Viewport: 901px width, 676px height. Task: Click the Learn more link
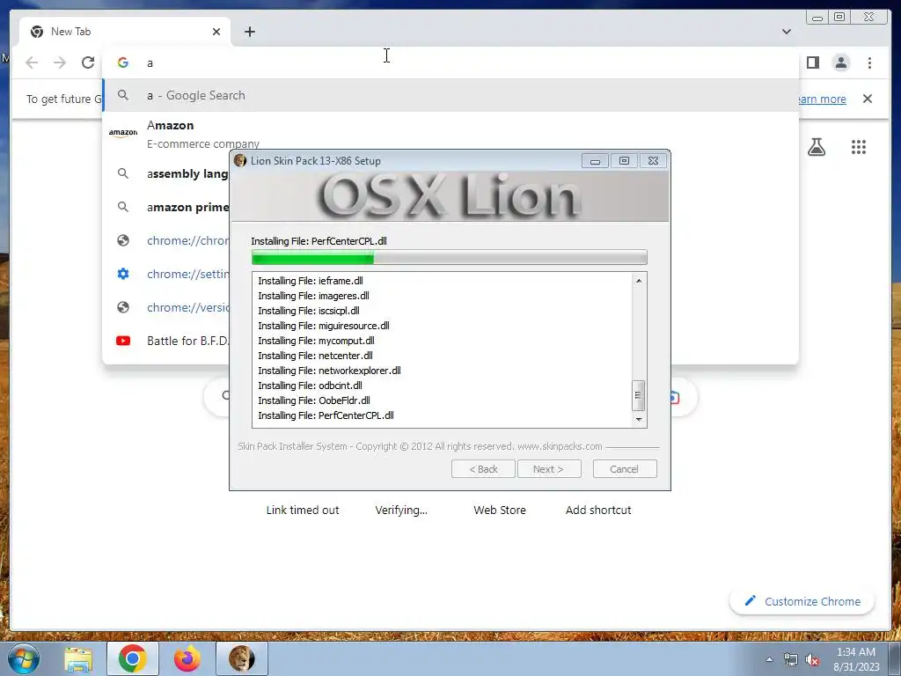point(822,99)
